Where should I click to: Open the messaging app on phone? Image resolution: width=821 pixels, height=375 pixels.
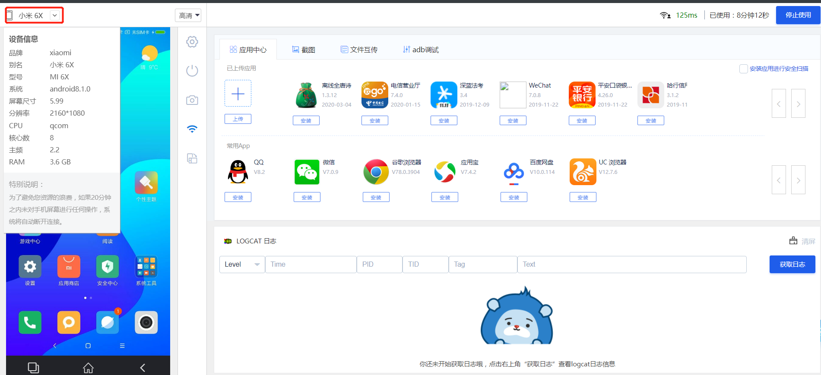69,322
